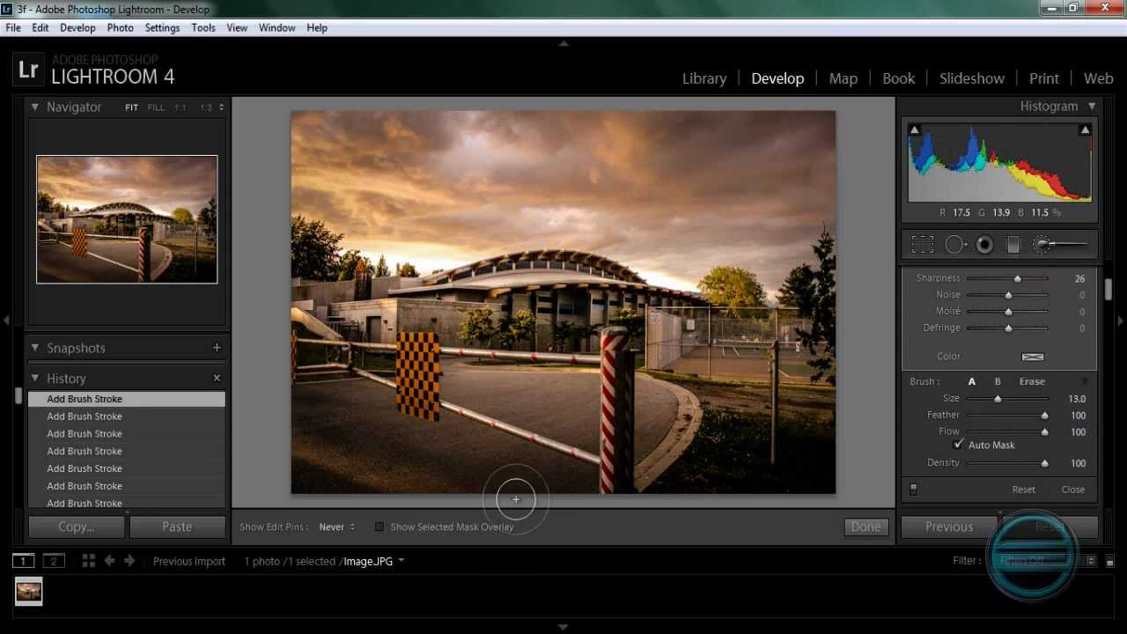Expand brush options triangle beside Erase
This screenshot has width=1127, height=634.
coord(1085,381)
